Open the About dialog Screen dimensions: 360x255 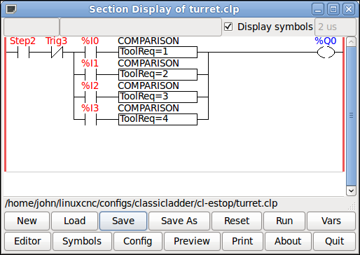(x=288, y=241)
